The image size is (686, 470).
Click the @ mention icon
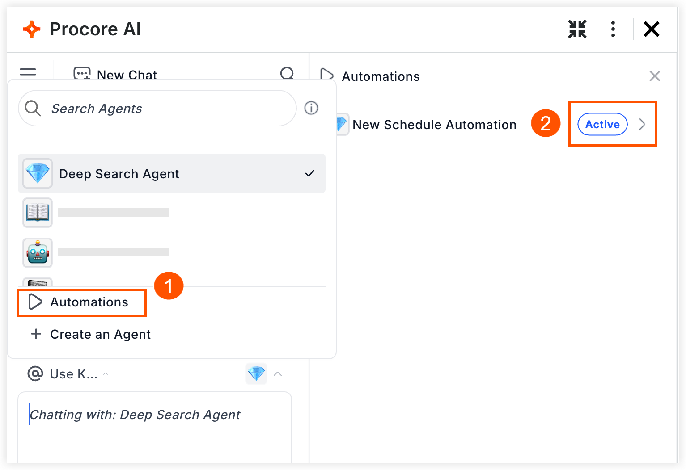tap(35, 373)
